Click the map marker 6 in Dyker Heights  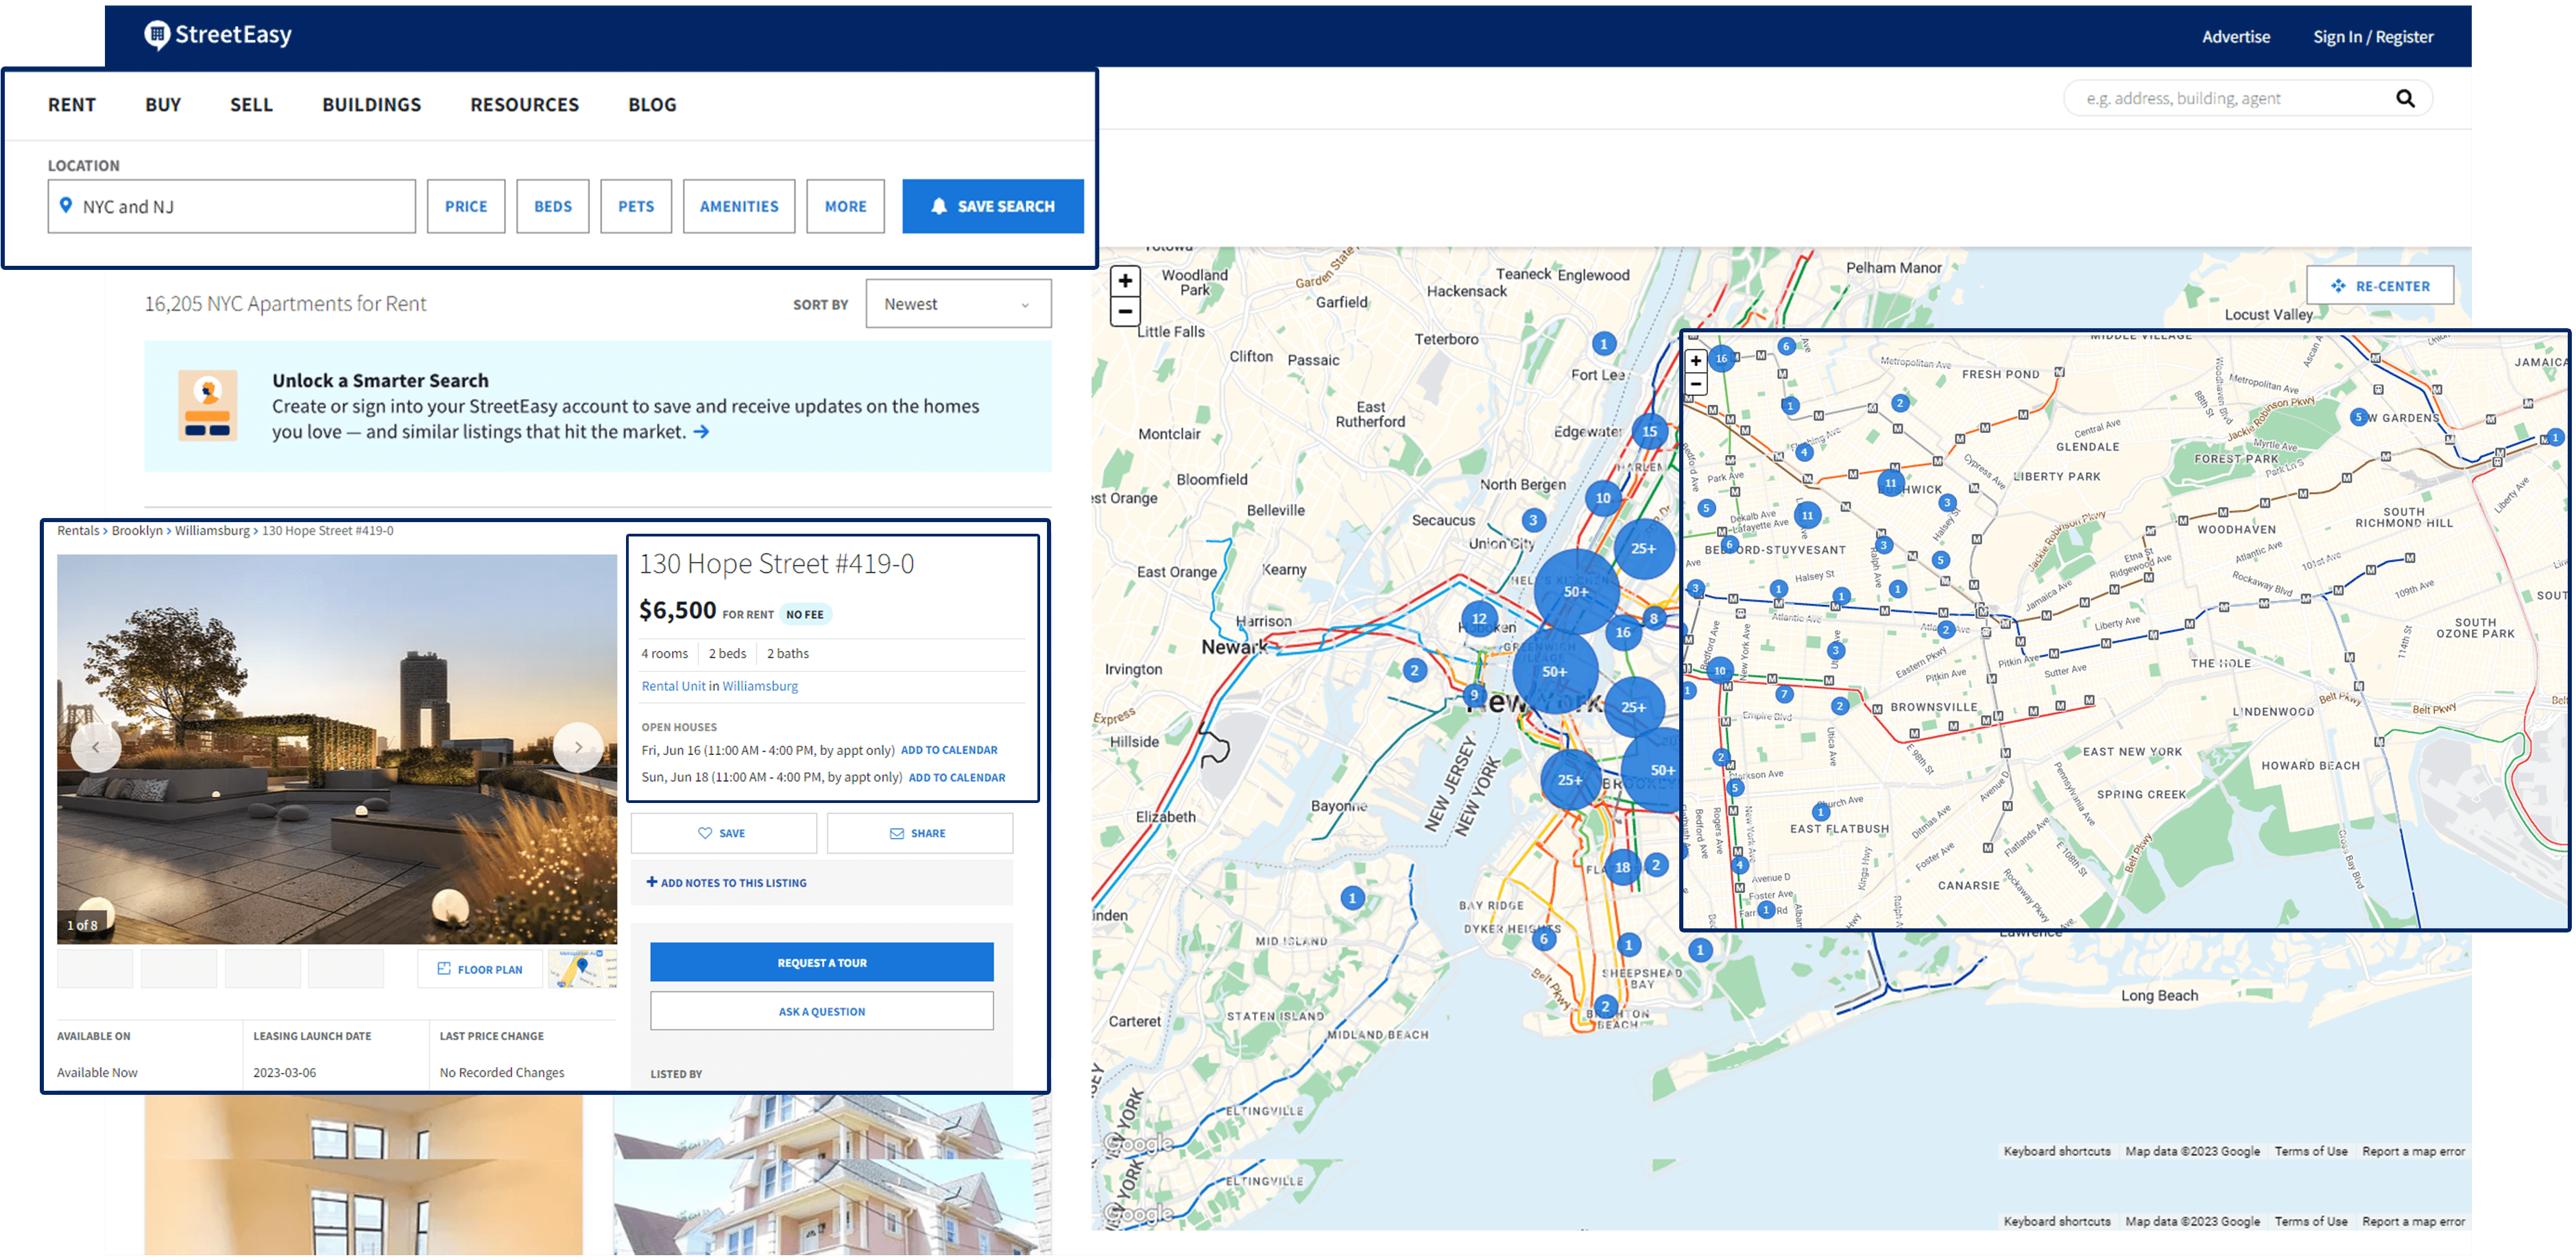tap(1544, 939)
